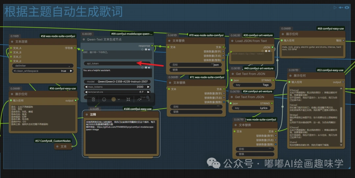Image resolution: width=355 pixels, height=178 pixels.
Task: Collapse node using the inward-arrows icon
Action: pos(128,99)
